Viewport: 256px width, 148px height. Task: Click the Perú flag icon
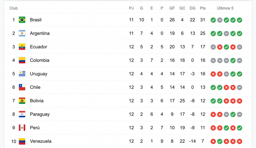[22, 128]
